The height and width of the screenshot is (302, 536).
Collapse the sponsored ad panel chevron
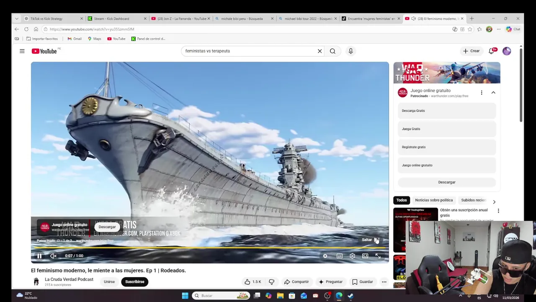493,93
